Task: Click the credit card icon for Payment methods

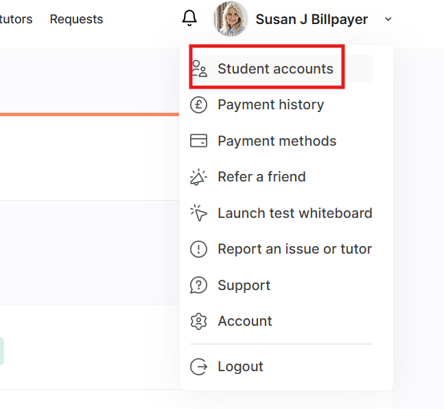Action: tap(198, 141)
